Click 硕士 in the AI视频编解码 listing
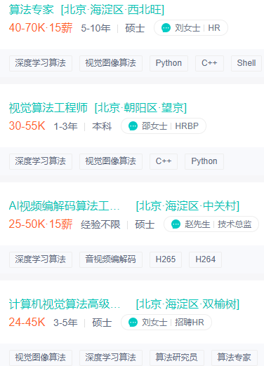This screenshot has width=264, height=366. (145, 224)
